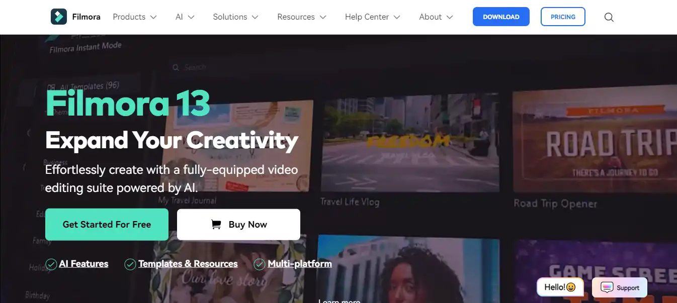Viewport: 677px width, 303px height.
Task: Open the Hello! chat bubble
Action: 560,287
